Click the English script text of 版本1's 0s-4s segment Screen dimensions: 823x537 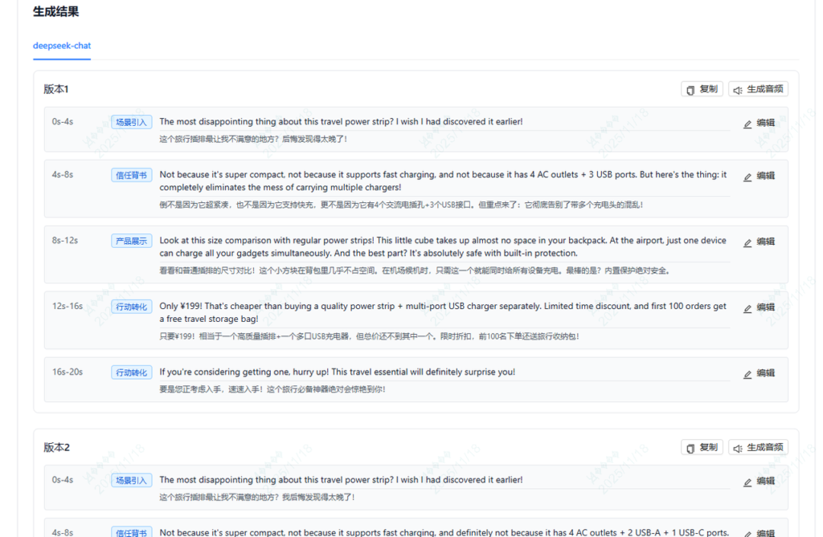tap(341, 122)
